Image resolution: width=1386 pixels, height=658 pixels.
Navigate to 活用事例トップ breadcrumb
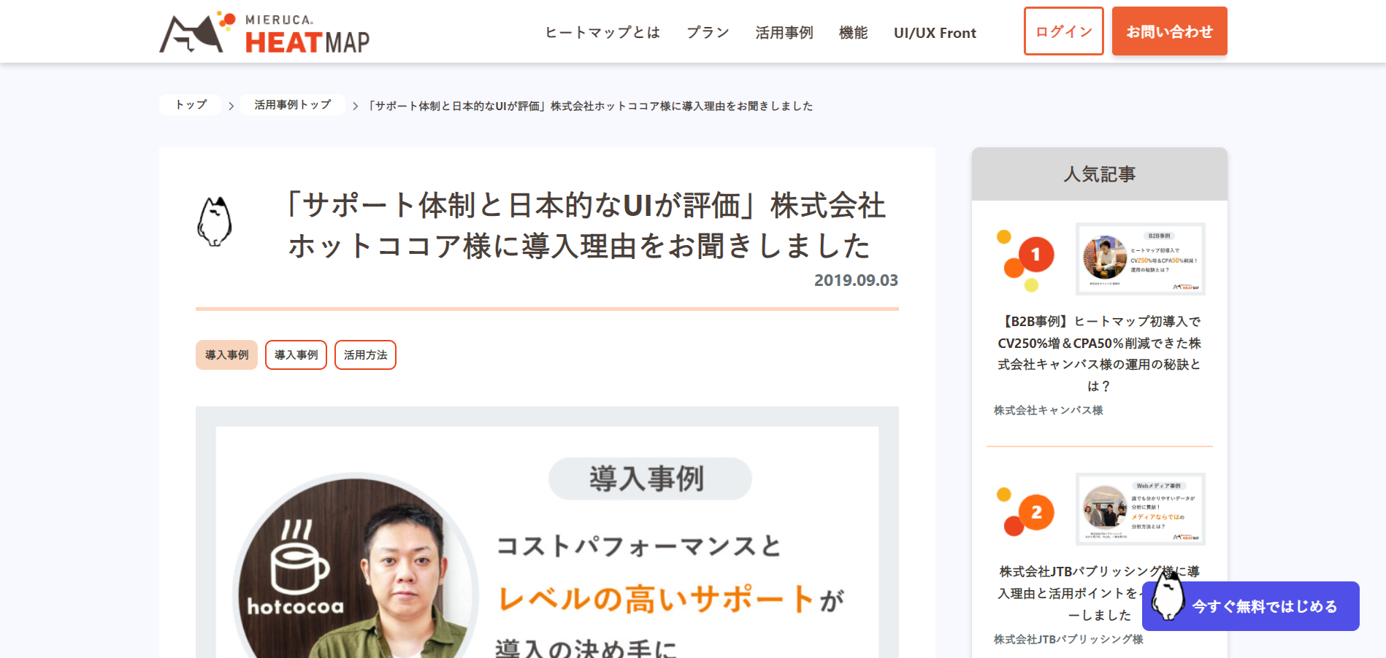click(292, 105)
